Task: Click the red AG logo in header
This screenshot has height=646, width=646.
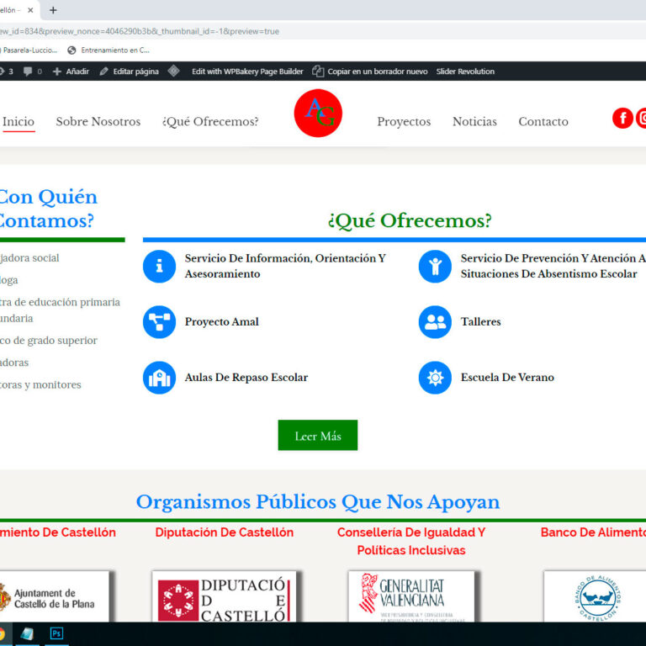Action: [318, 114]
